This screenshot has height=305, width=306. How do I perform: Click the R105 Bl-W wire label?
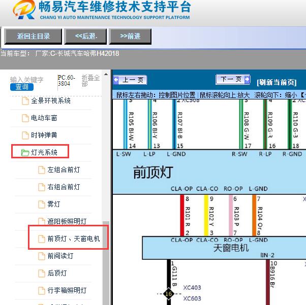coord(131,126)
